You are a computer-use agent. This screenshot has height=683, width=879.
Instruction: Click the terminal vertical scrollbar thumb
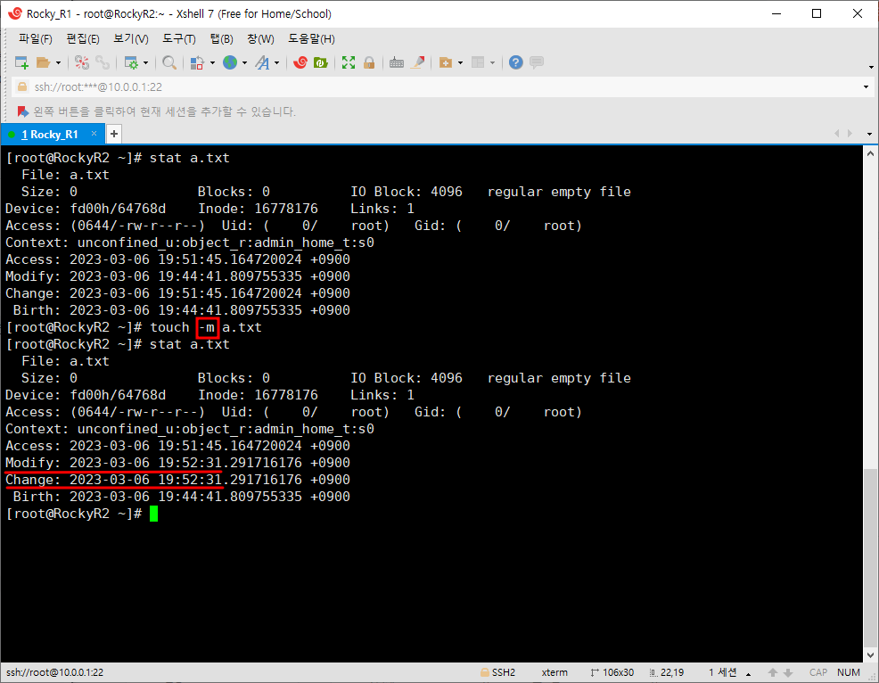870,558
